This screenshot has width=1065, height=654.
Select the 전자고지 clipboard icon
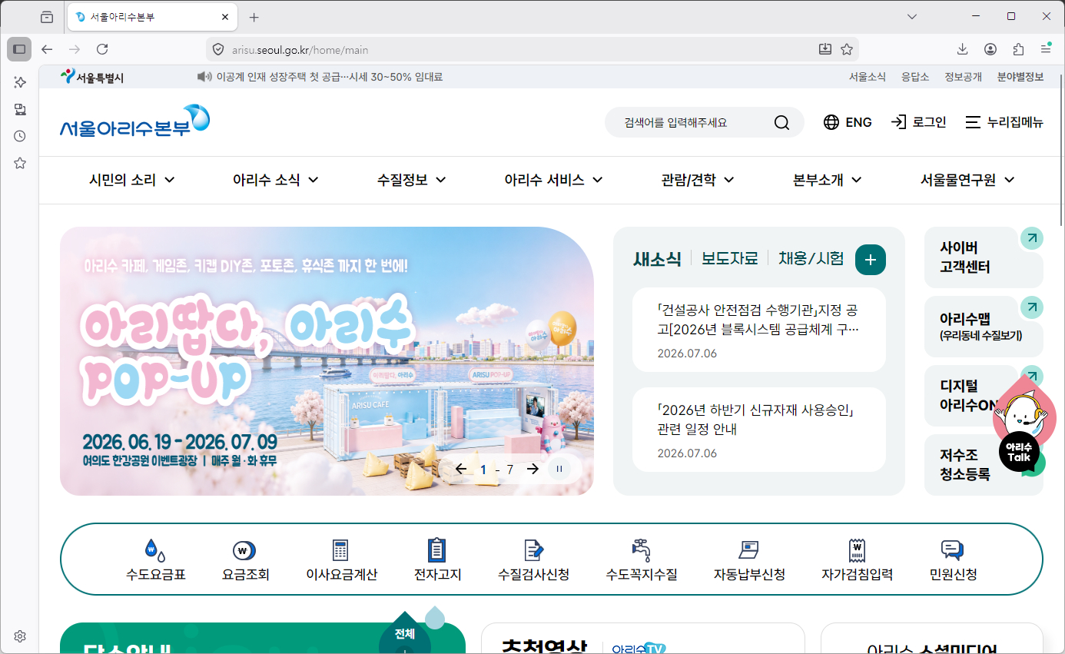click(x=436, y=549)
